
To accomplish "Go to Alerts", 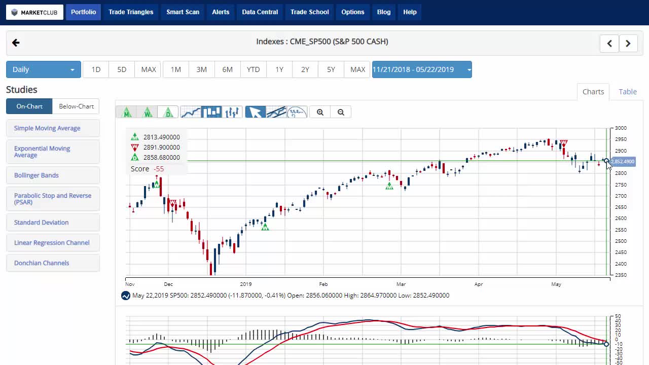I will [221, 12].
